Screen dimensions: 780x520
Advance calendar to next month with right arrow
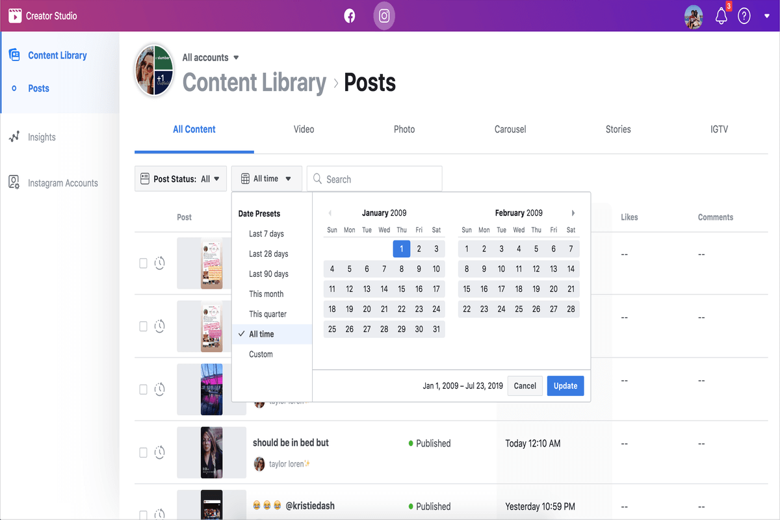[x=573, y=213]
